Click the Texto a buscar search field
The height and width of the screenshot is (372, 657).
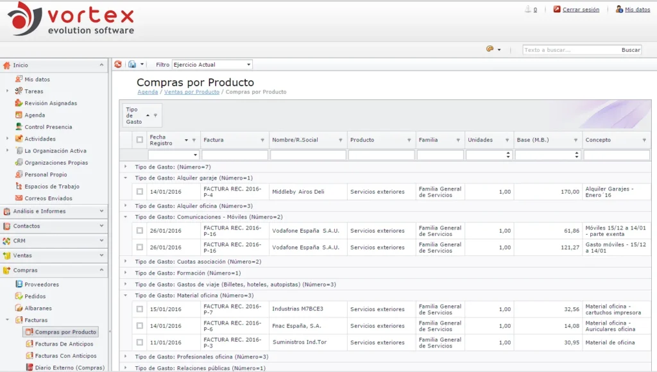pos(570,50)
